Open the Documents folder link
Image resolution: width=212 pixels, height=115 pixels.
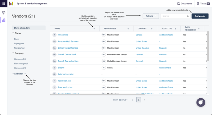click(185, 4)
